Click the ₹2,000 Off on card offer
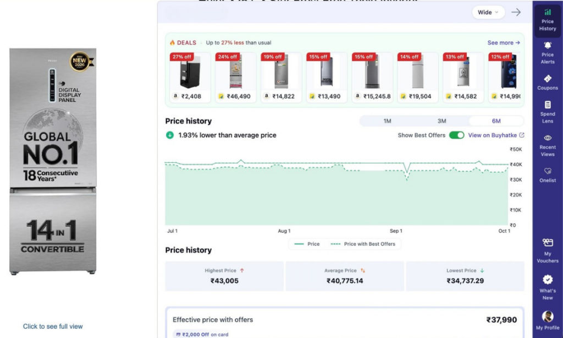The width and height of the screenshot is (563, 338). coord(202,334)
